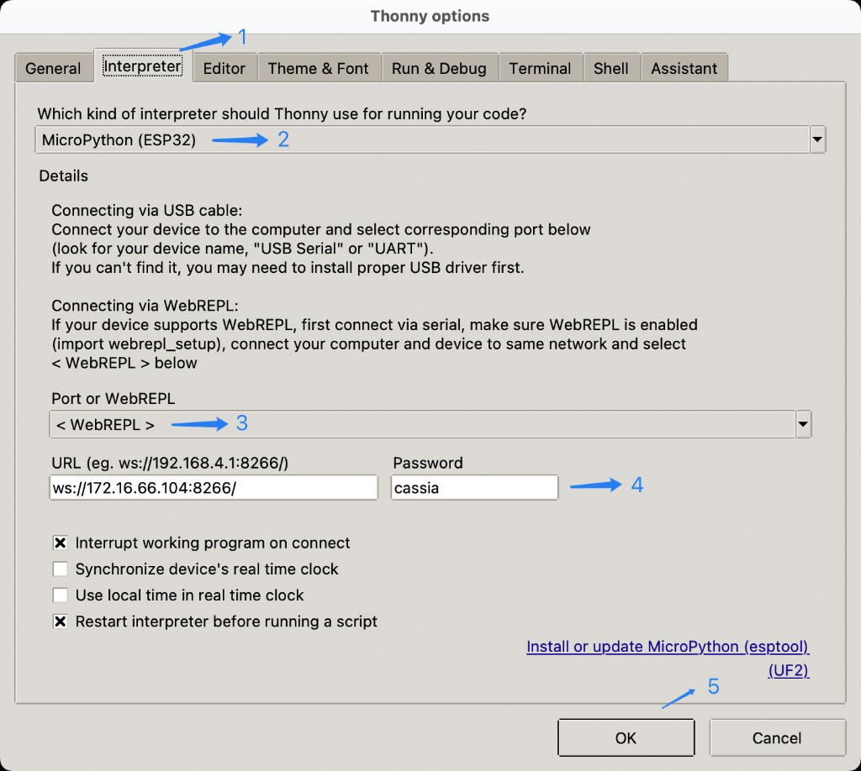Click the 'Password' label text

(x=428, y=464)
